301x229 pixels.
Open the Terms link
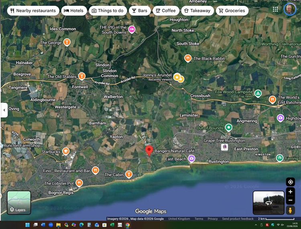coord(199,219)
